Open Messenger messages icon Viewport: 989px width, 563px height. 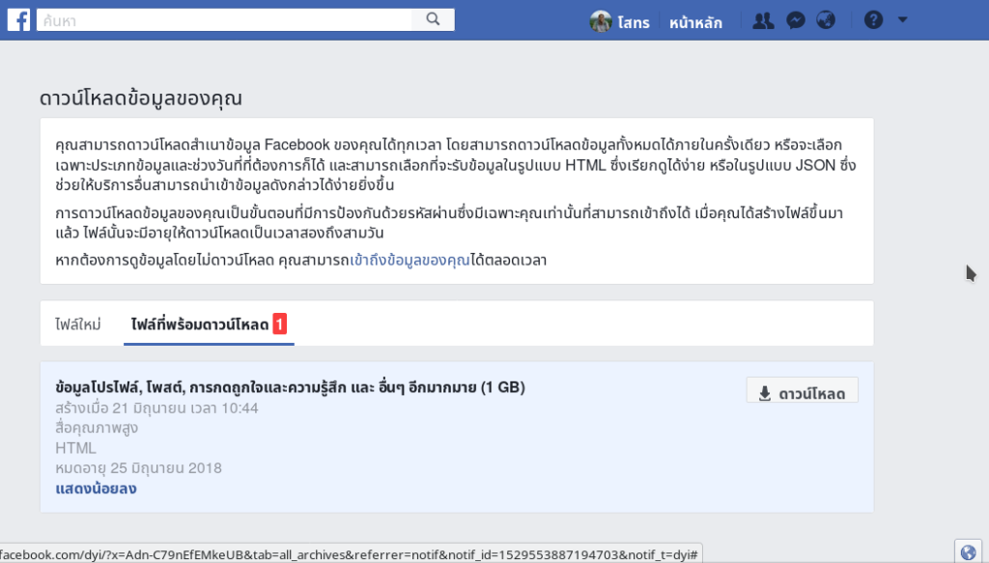click(796, 21)
